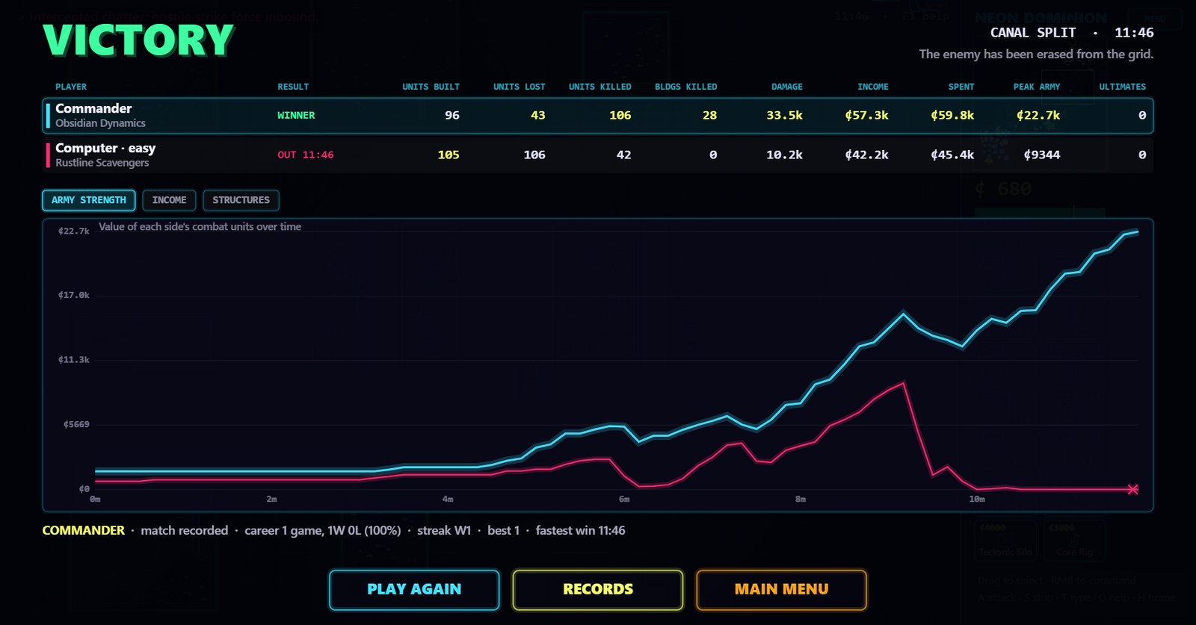The height and width of the screenshot is (625, 1196).
Task: Switch to the Army Strength tab
Action: click(x=89, y=200)
